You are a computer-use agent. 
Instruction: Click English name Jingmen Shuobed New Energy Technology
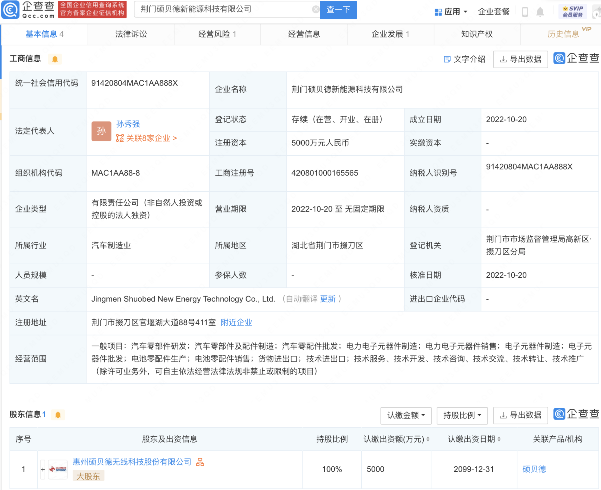[x=183, y=299]
